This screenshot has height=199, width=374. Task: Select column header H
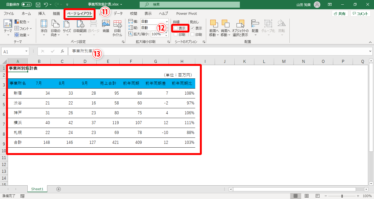(182, 61)
